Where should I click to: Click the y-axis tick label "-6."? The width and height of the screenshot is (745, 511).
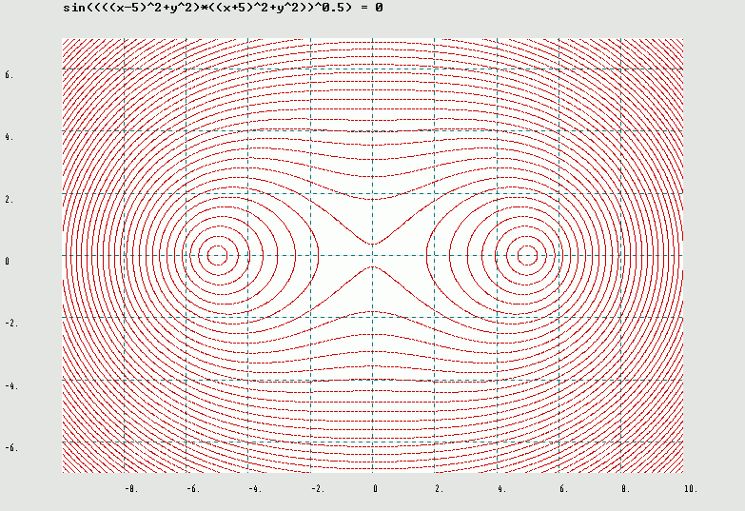coord(10,448)
